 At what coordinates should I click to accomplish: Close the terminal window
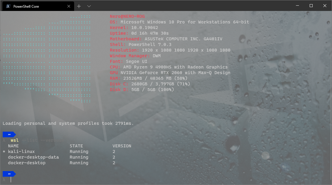[x=325, y=6]
